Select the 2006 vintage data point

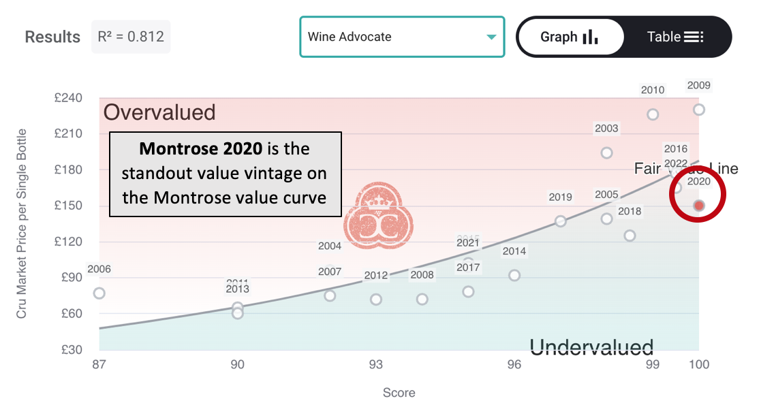pos(99,293)
